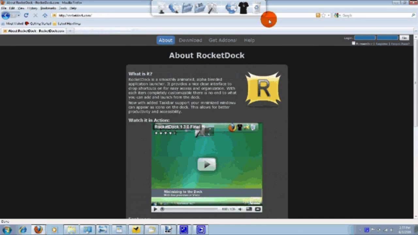418x235 pixels.
Task: Click the video star rating
Action: pos(165,133)
